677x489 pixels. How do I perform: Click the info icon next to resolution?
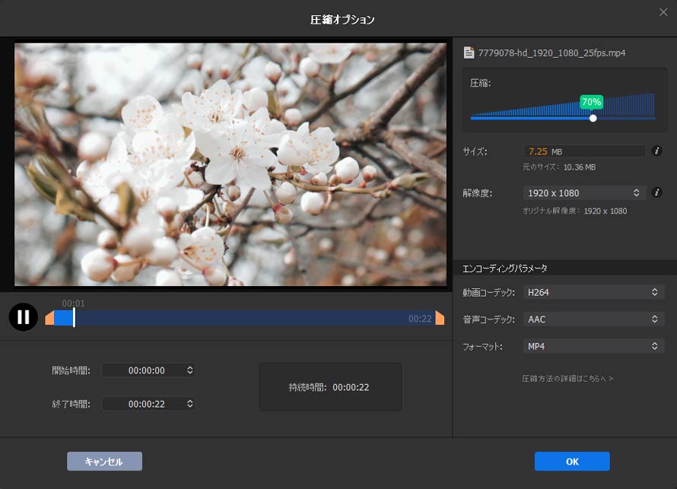point(656,192)
